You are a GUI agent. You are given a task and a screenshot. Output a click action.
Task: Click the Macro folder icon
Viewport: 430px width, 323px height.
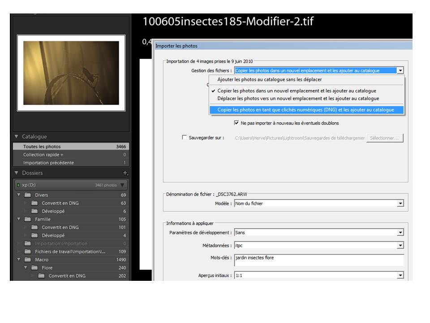coord(28,260)
